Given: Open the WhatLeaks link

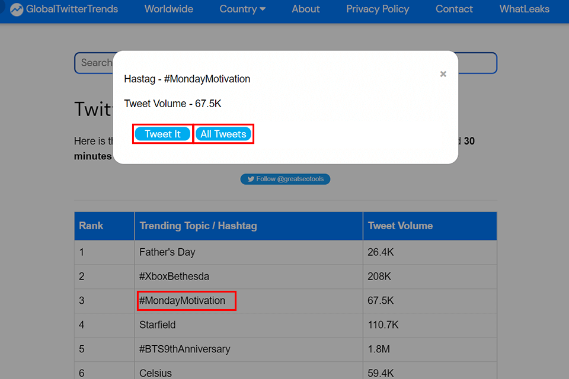Looking at the screenshot, I should click(x=524, y=9).
